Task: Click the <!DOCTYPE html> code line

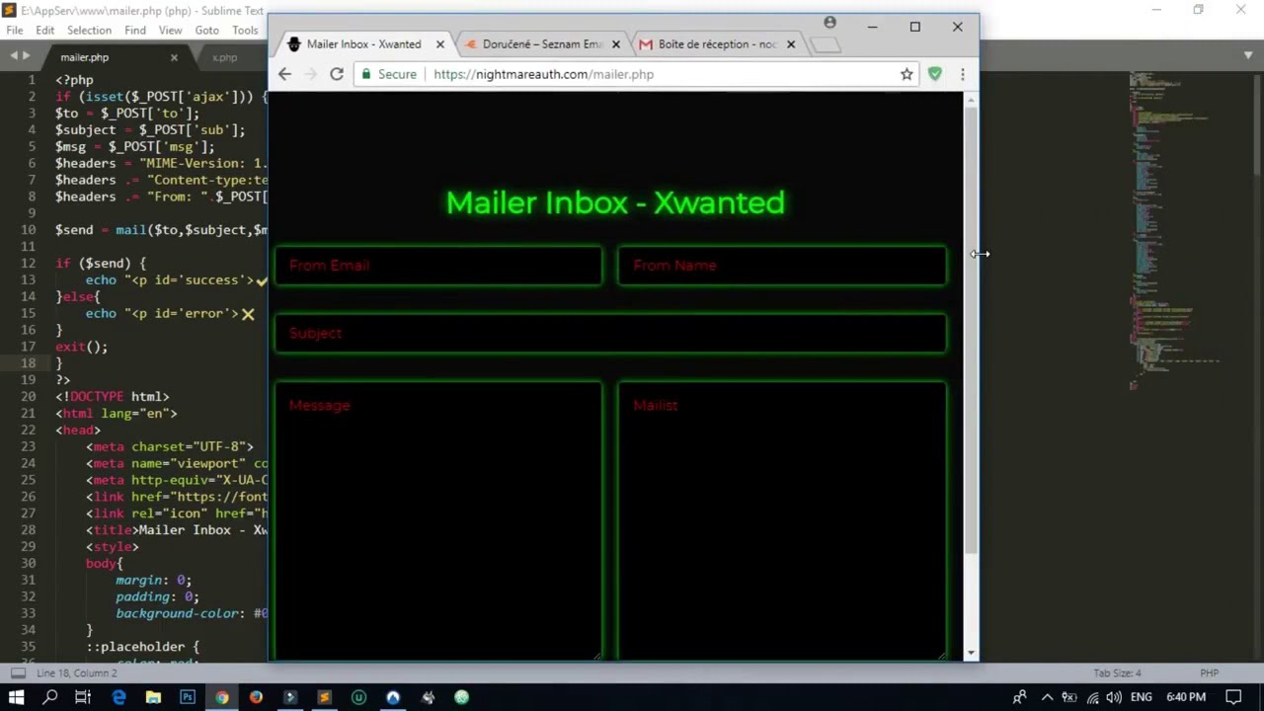Action: pyautogui.click(x=113, y=396)
